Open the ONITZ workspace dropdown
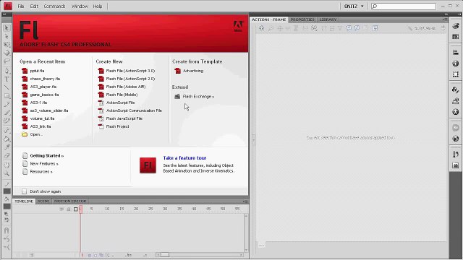 354,6
